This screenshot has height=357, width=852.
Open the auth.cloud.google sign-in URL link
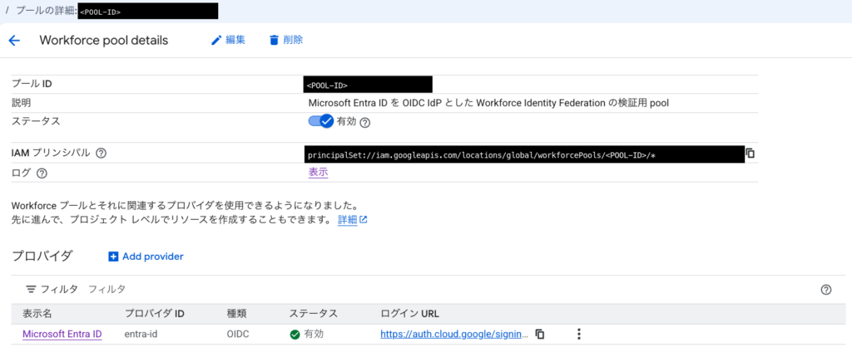point(453,335)
